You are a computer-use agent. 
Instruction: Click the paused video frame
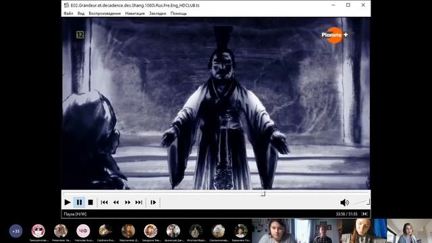(x=216, y=103)
